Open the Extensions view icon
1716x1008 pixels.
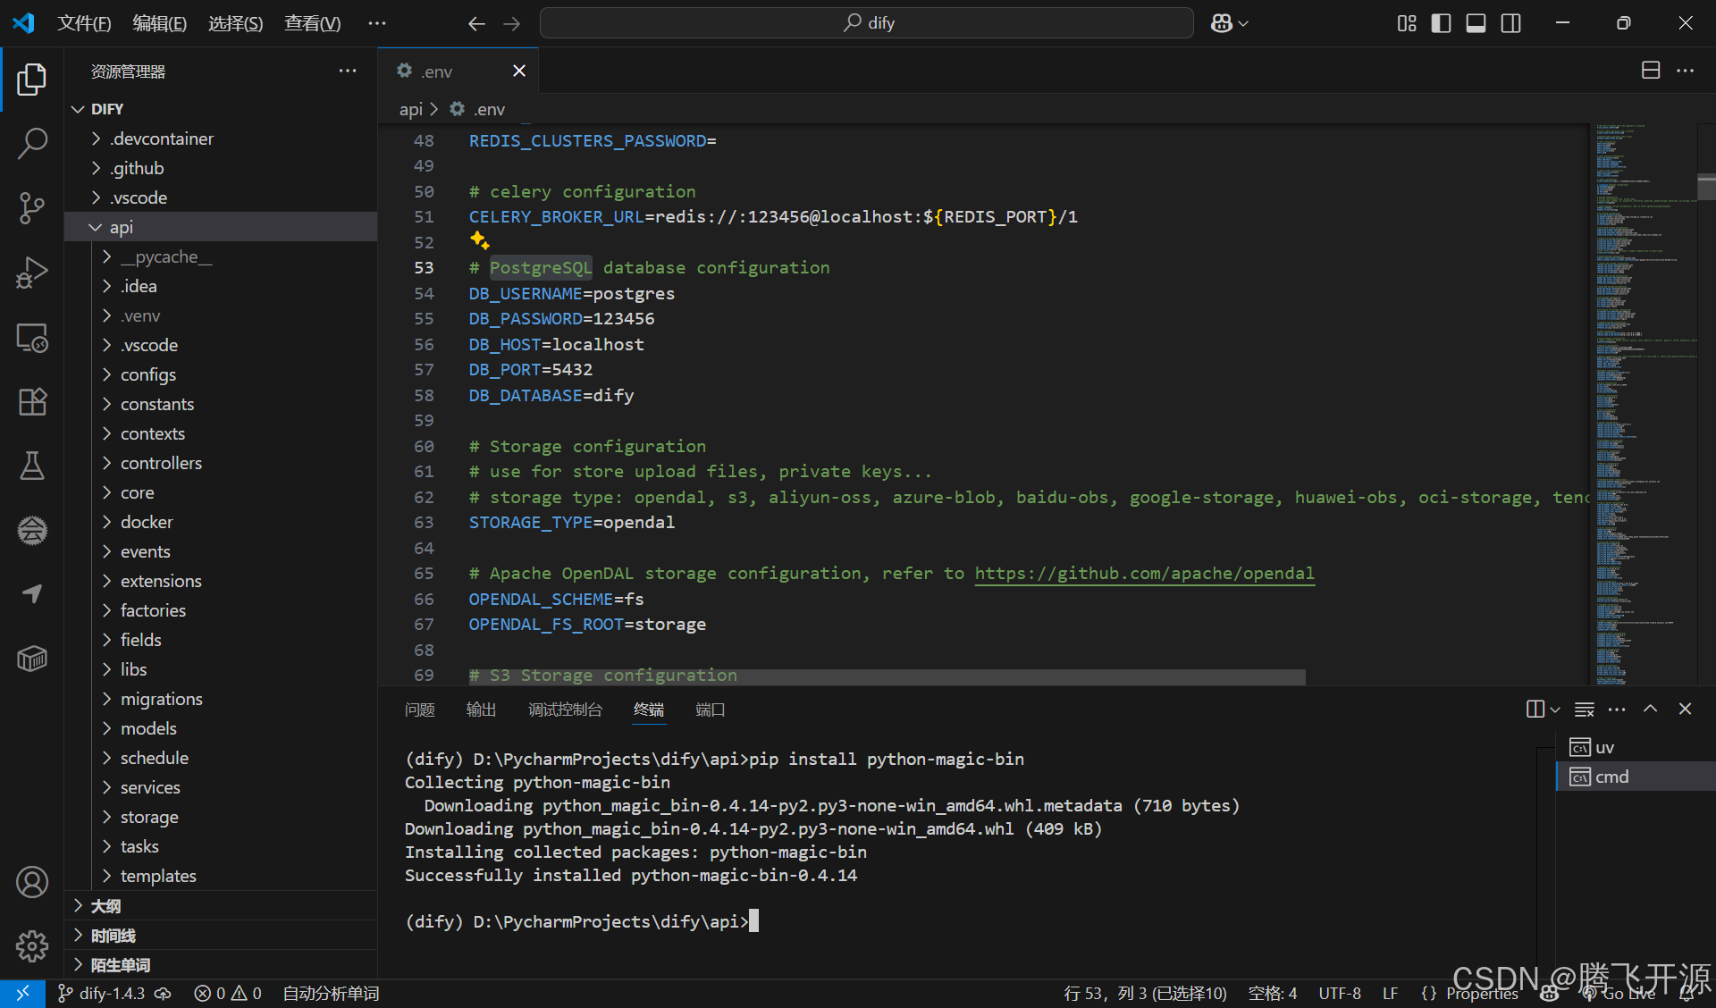tap(32, 402)
